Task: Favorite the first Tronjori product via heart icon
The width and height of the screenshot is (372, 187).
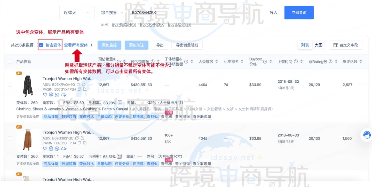Action: coord(45,95)
